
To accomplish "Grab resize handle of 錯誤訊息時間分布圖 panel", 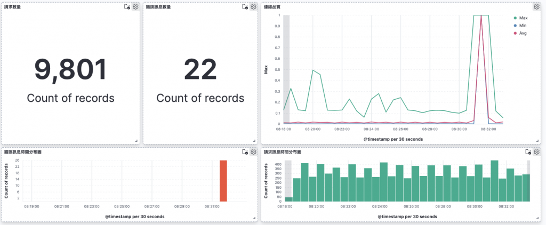I will [x=254, y=218].
